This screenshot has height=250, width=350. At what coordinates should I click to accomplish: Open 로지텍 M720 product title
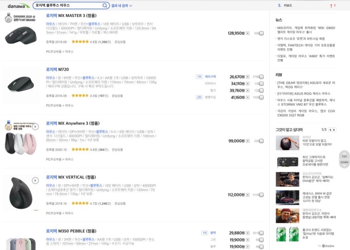pos(57,69)
